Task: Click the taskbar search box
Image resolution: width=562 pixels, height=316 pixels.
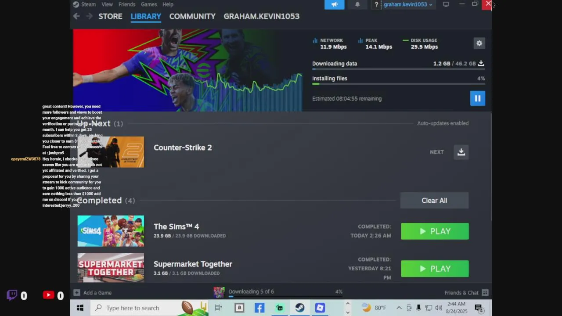Action: click(148, 308)
